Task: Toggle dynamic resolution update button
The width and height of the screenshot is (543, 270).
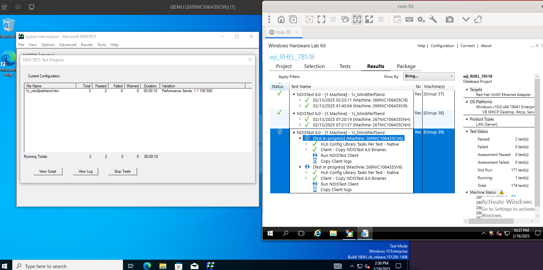Action: pyautogui.click(x=357, y=19)
